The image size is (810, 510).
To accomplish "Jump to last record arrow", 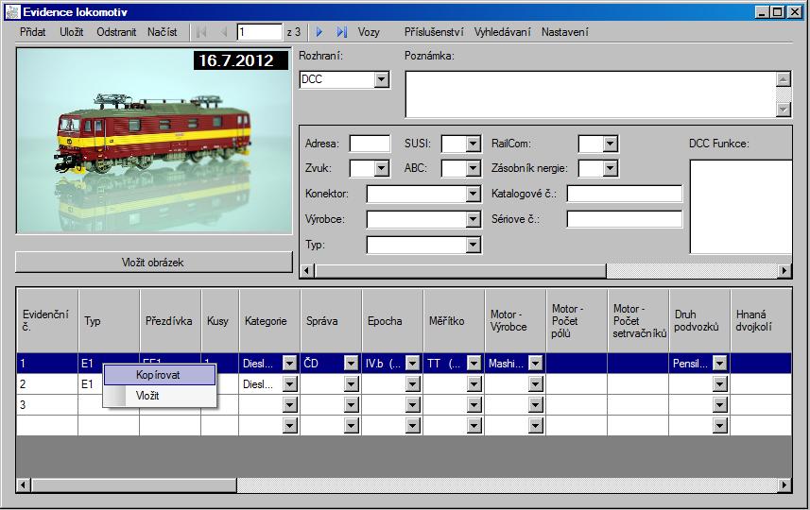I will [341, 32].
